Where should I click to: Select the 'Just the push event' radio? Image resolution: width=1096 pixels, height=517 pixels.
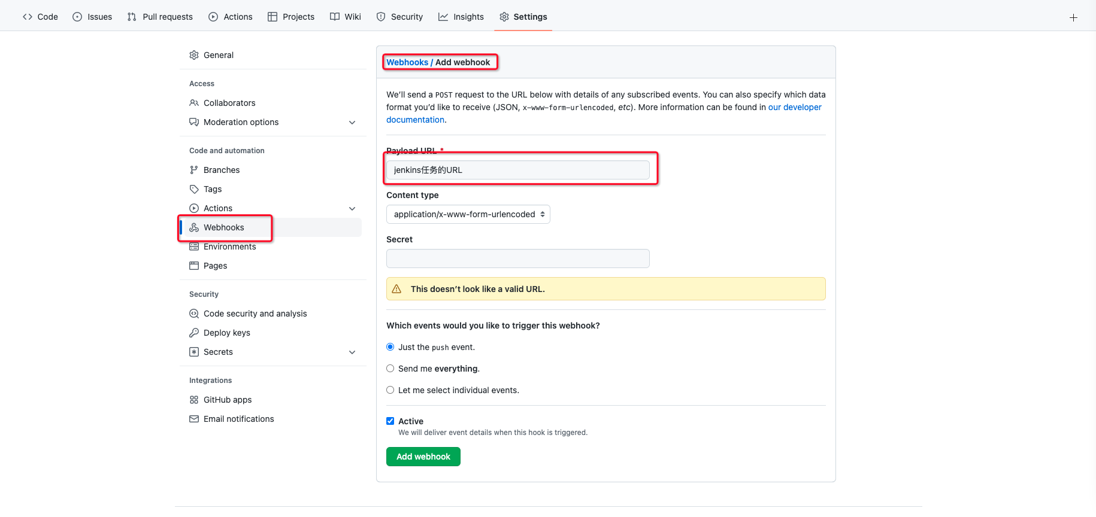tap(390, 347)
